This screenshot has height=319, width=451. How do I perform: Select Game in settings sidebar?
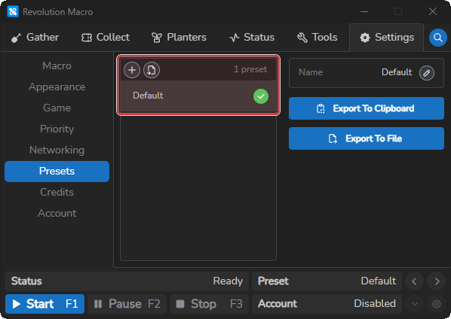click(x=57, y=108)
